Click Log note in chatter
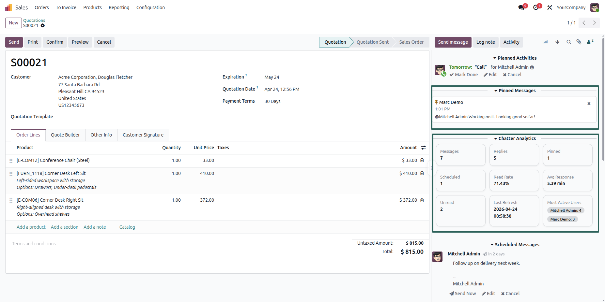The width and height of the screenshot is (605, 302). pos(486,42)
